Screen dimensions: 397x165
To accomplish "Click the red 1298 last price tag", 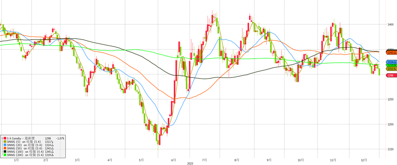I will pyautogui.click(x=392, y=75).
